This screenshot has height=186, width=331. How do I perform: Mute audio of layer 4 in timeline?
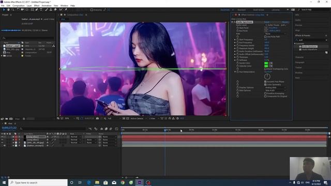(x=5, y=146)
